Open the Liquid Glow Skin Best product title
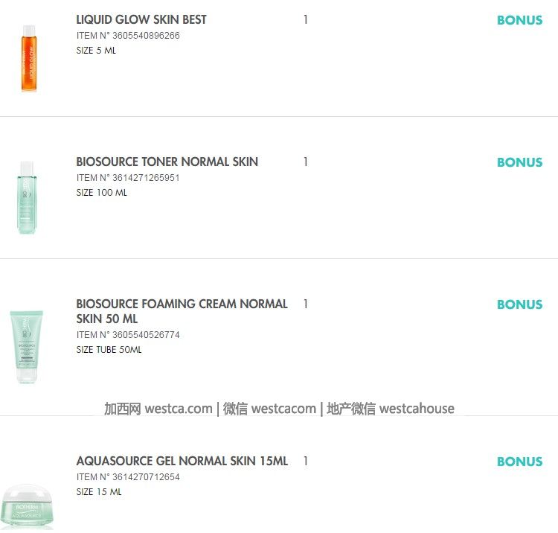 [141, 19]
